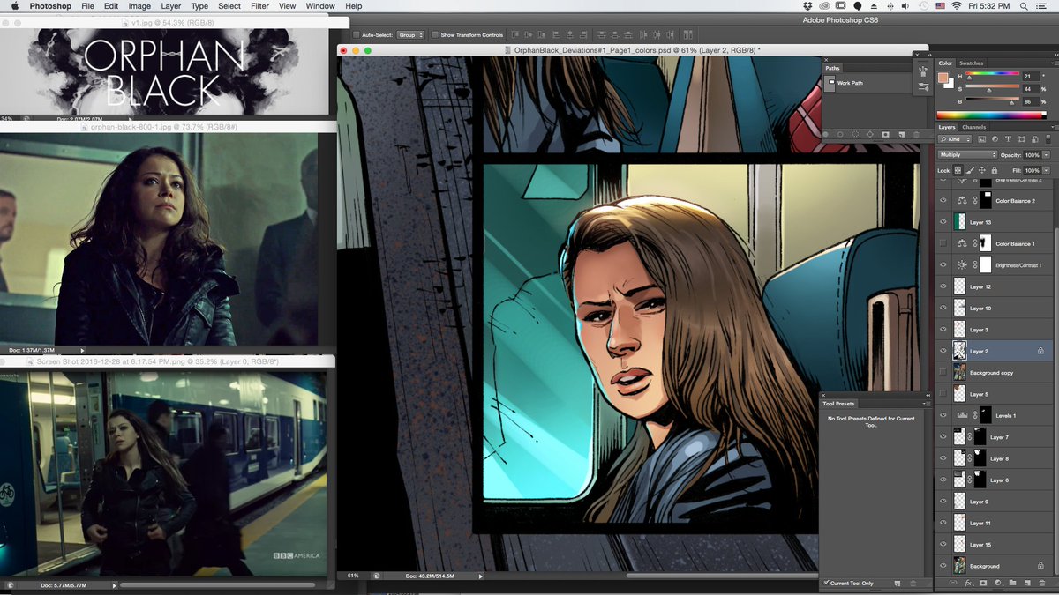
Task: Select the Color Balance 2 layer
Action: [x=994, y=200]
